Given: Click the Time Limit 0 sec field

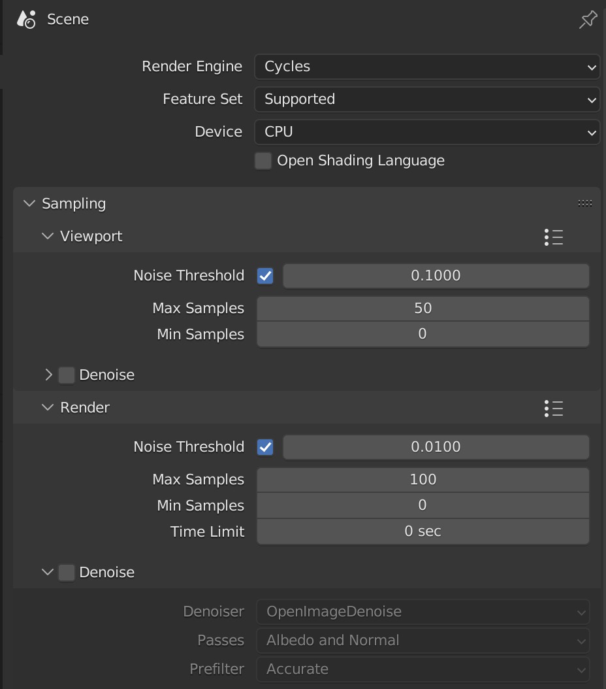Looking at the screenshot, I should (423, 531).
